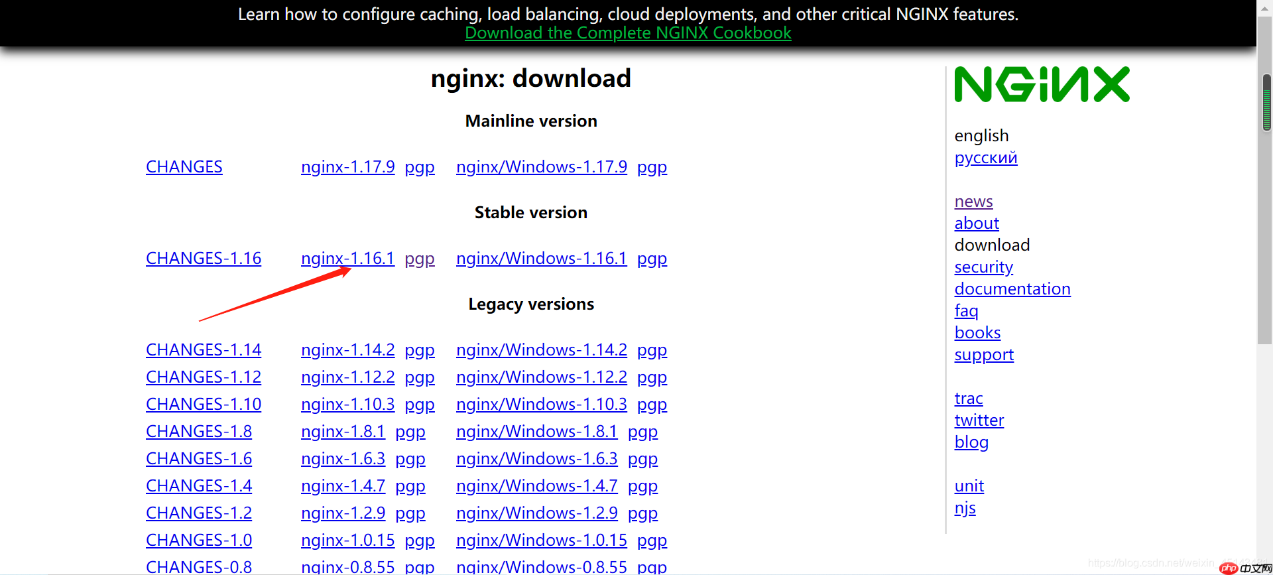Open the mainline CHANGES link

184,166
